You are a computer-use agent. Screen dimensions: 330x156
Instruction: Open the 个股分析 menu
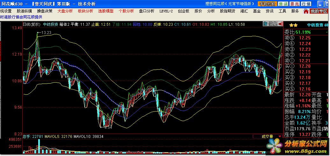pos(126,11)
